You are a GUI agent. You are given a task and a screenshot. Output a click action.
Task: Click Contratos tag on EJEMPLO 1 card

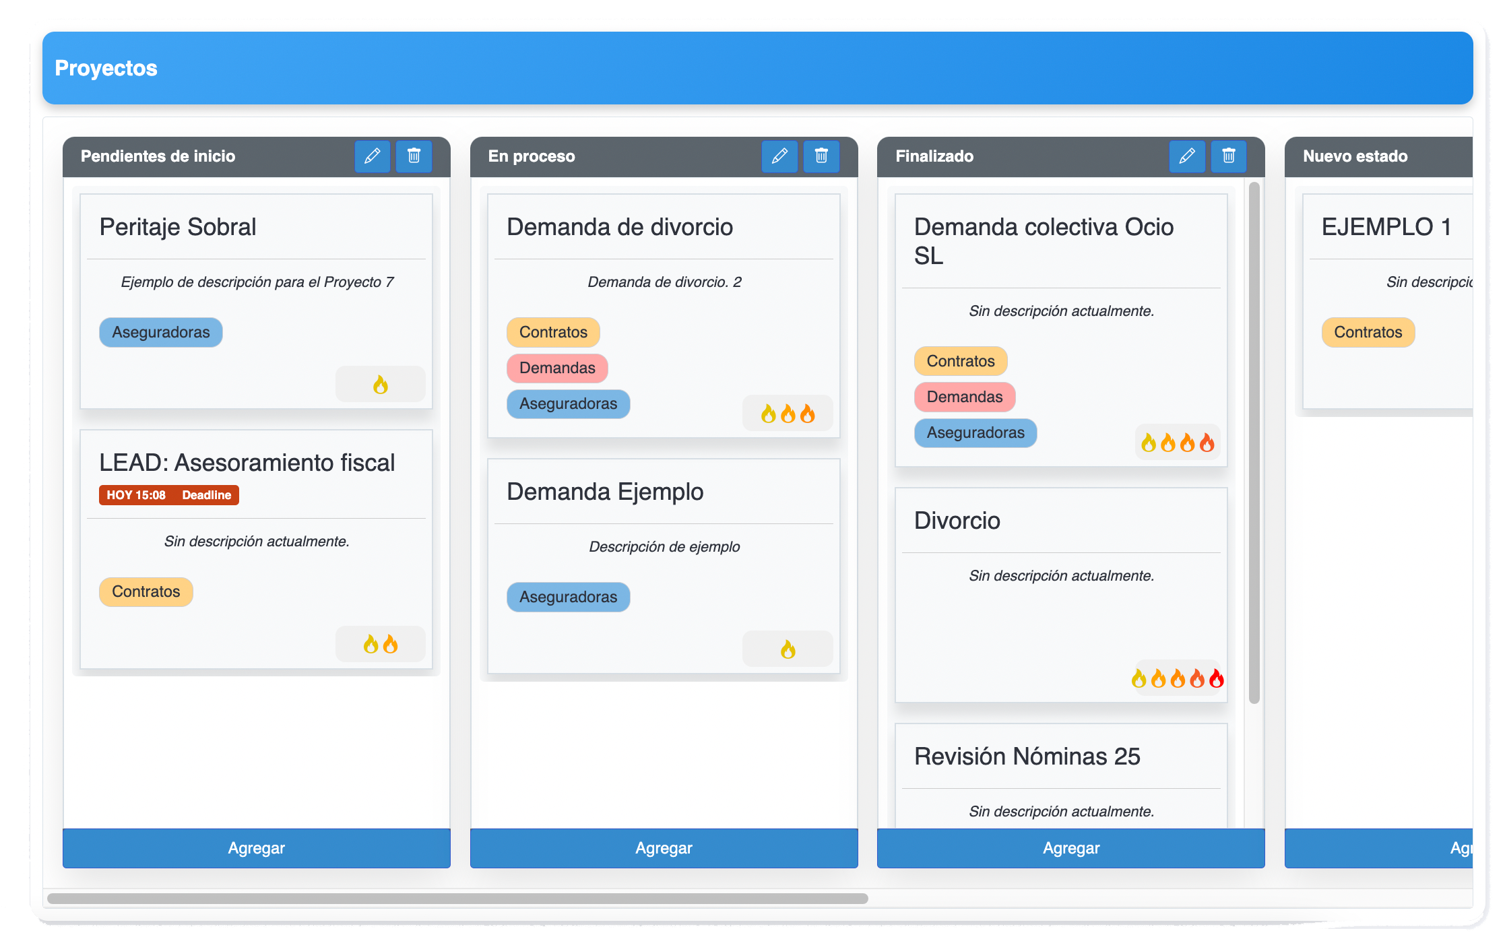tap(1368, 332)
